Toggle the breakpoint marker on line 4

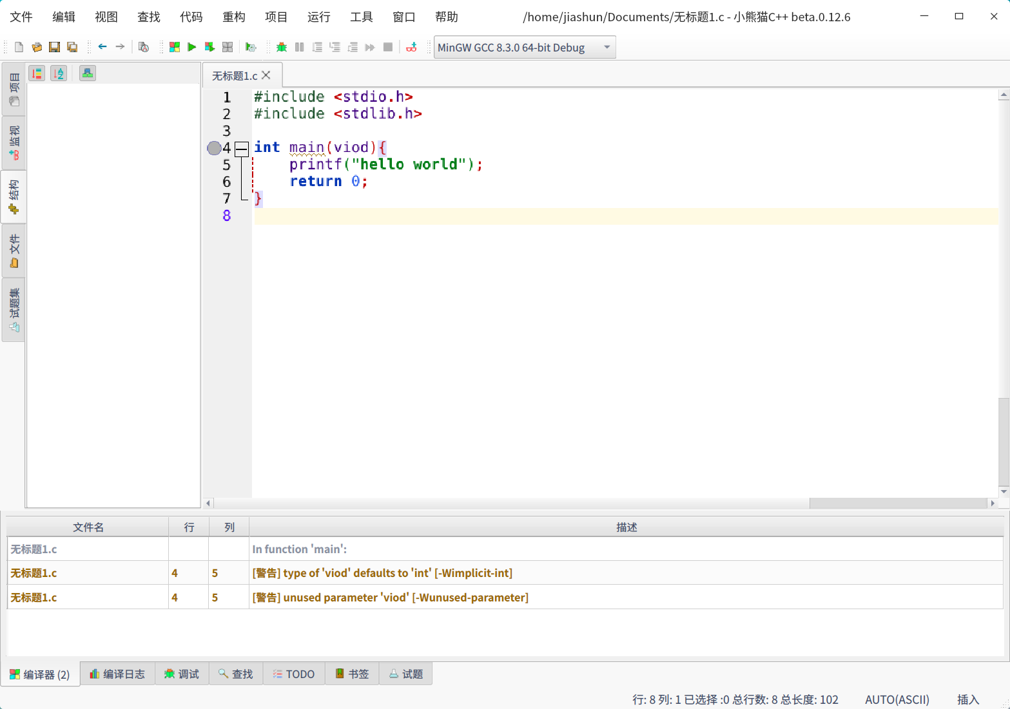point(214,148)
